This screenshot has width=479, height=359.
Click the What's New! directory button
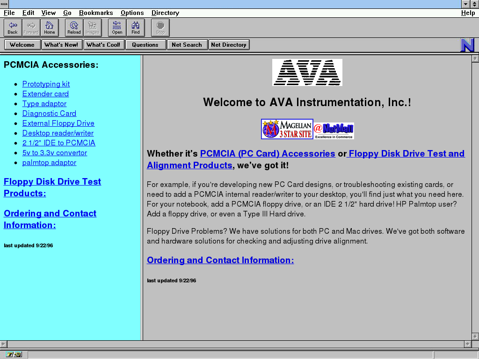click(62, 45)
